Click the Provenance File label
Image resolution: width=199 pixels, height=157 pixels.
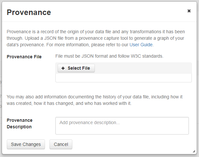[x=24, y=57]
